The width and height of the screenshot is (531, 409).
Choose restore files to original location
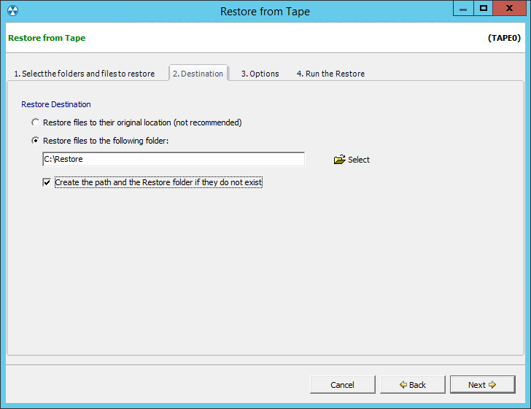35,122
